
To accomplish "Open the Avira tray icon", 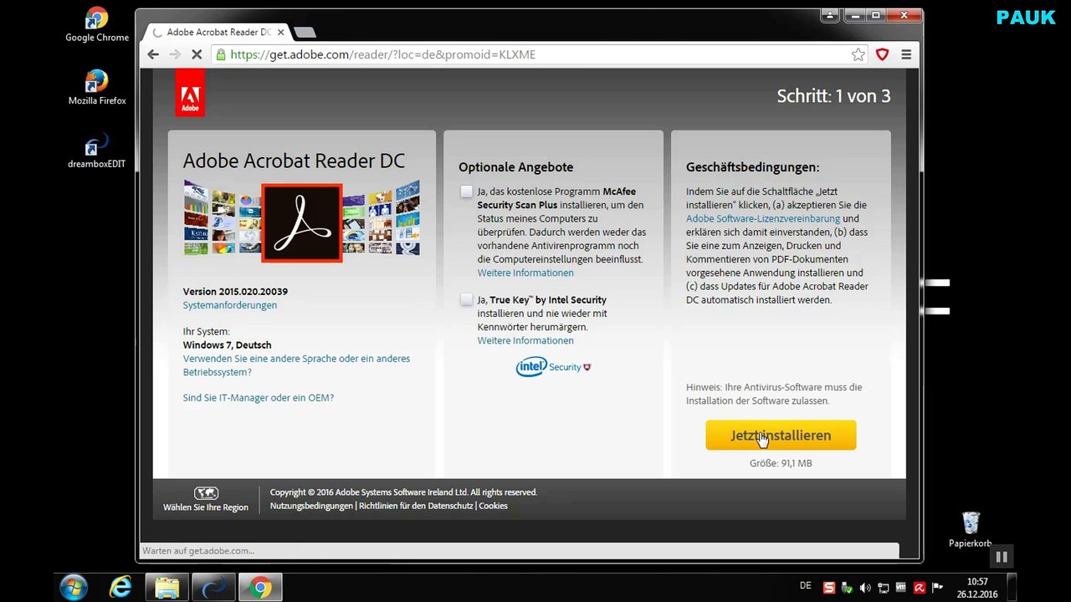I will point(920,588).
